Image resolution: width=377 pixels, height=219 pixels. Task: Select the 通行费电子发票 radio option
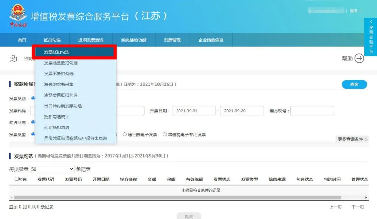(x=125, y=134)
